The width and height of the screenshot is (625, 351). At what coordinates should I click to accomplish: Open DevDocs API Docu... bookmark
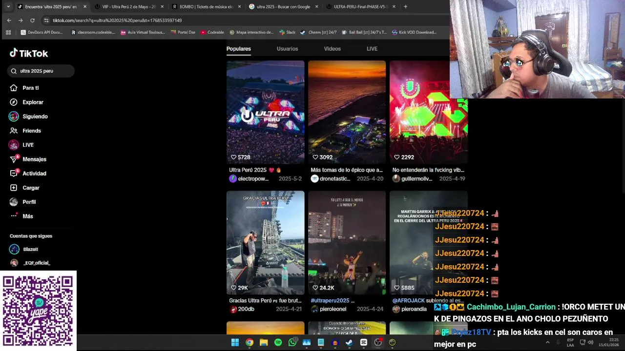42,32
